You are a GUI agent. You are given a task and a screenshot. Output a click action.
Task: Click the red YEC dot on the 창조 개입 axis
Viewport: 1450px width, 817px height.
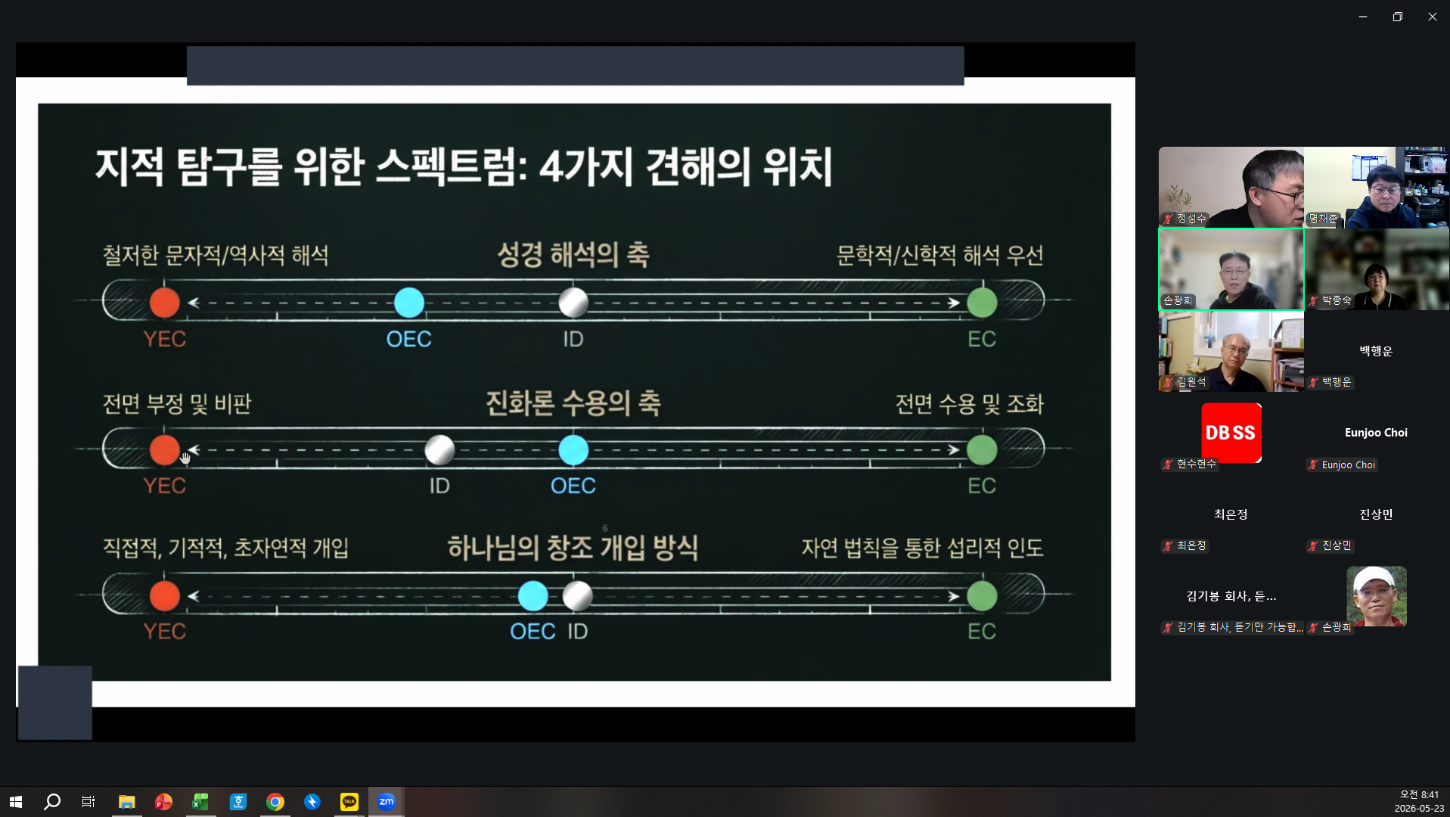pos(164,596)
